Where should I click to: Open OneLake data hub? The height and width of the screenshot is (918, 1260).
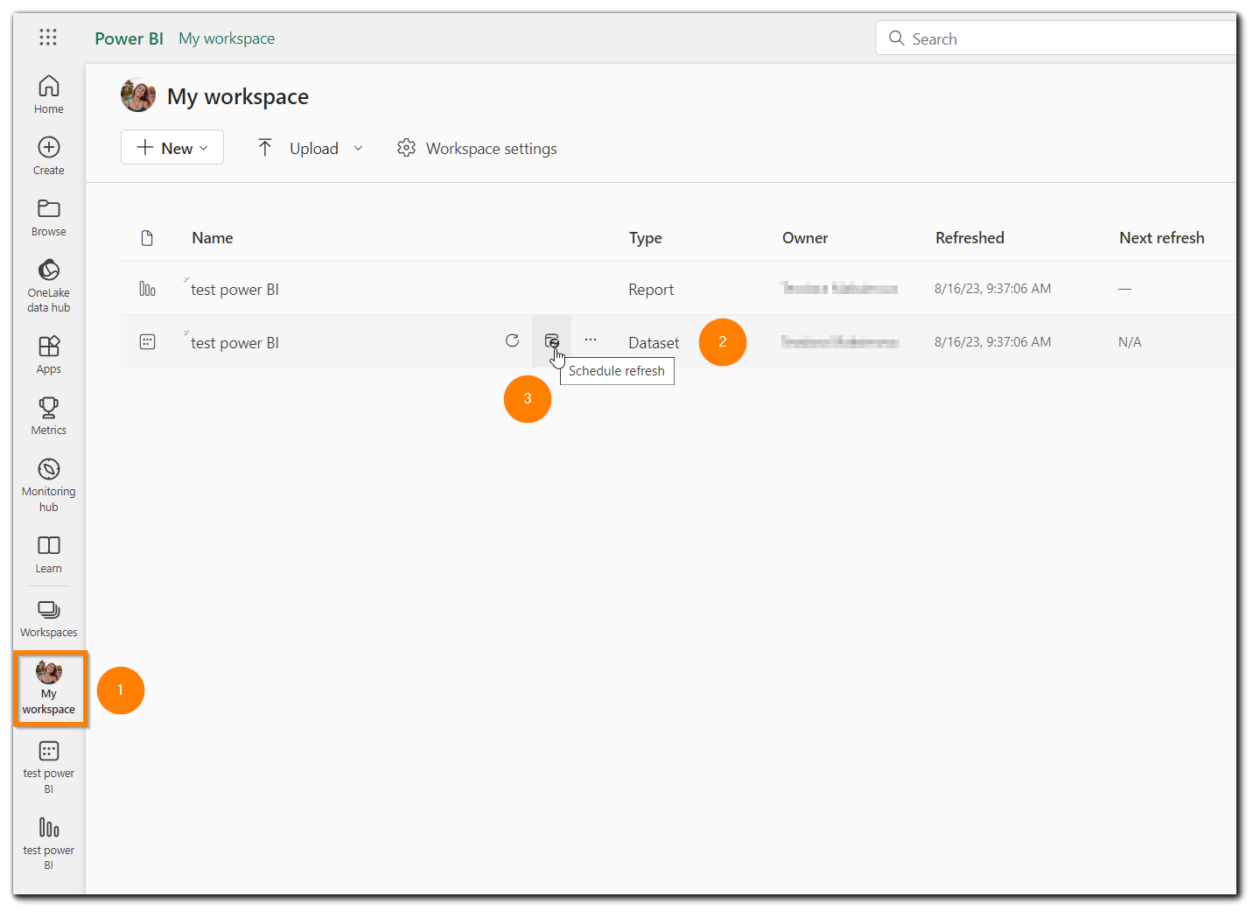click(49, 285)
